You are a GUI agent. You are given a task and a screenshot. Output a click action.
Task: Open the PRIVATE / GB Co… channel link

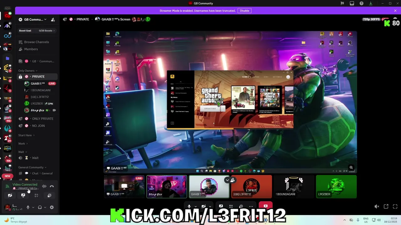coord(26,188)
